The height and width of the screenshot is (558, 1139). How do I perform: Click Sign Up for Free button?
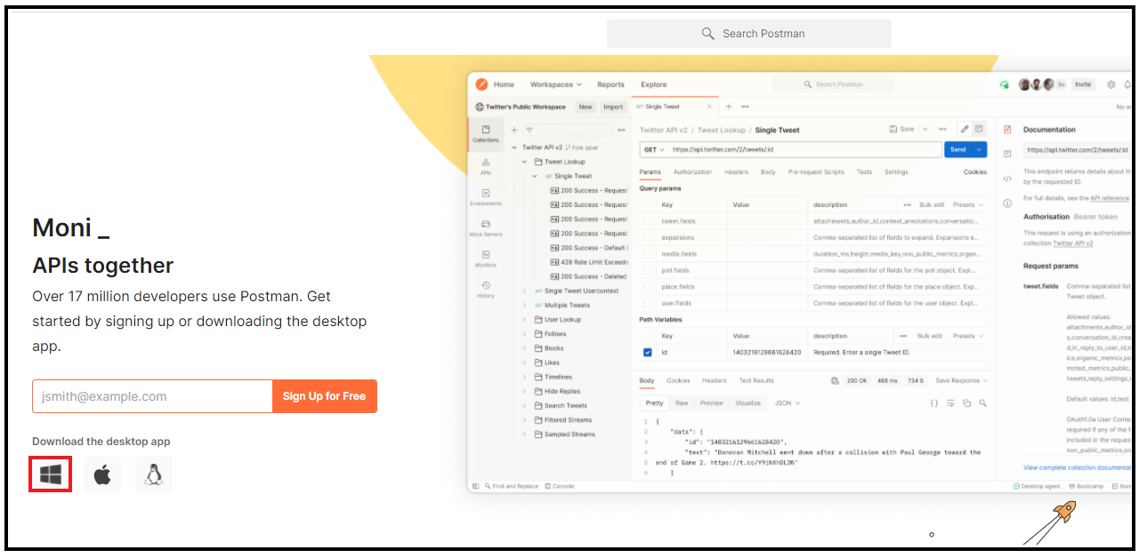coord(325,396)
